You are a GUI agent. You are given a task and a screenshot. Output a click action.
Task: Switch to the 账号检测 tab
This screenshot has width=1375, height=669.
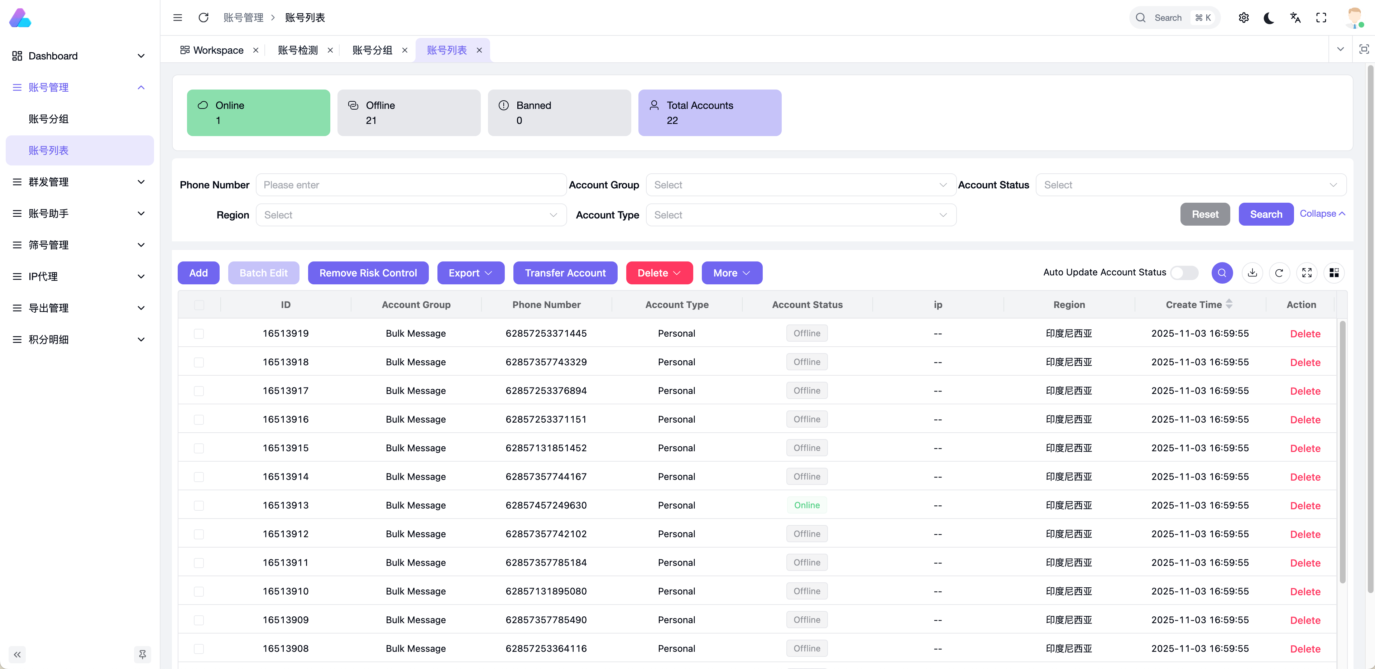[297, 50]
